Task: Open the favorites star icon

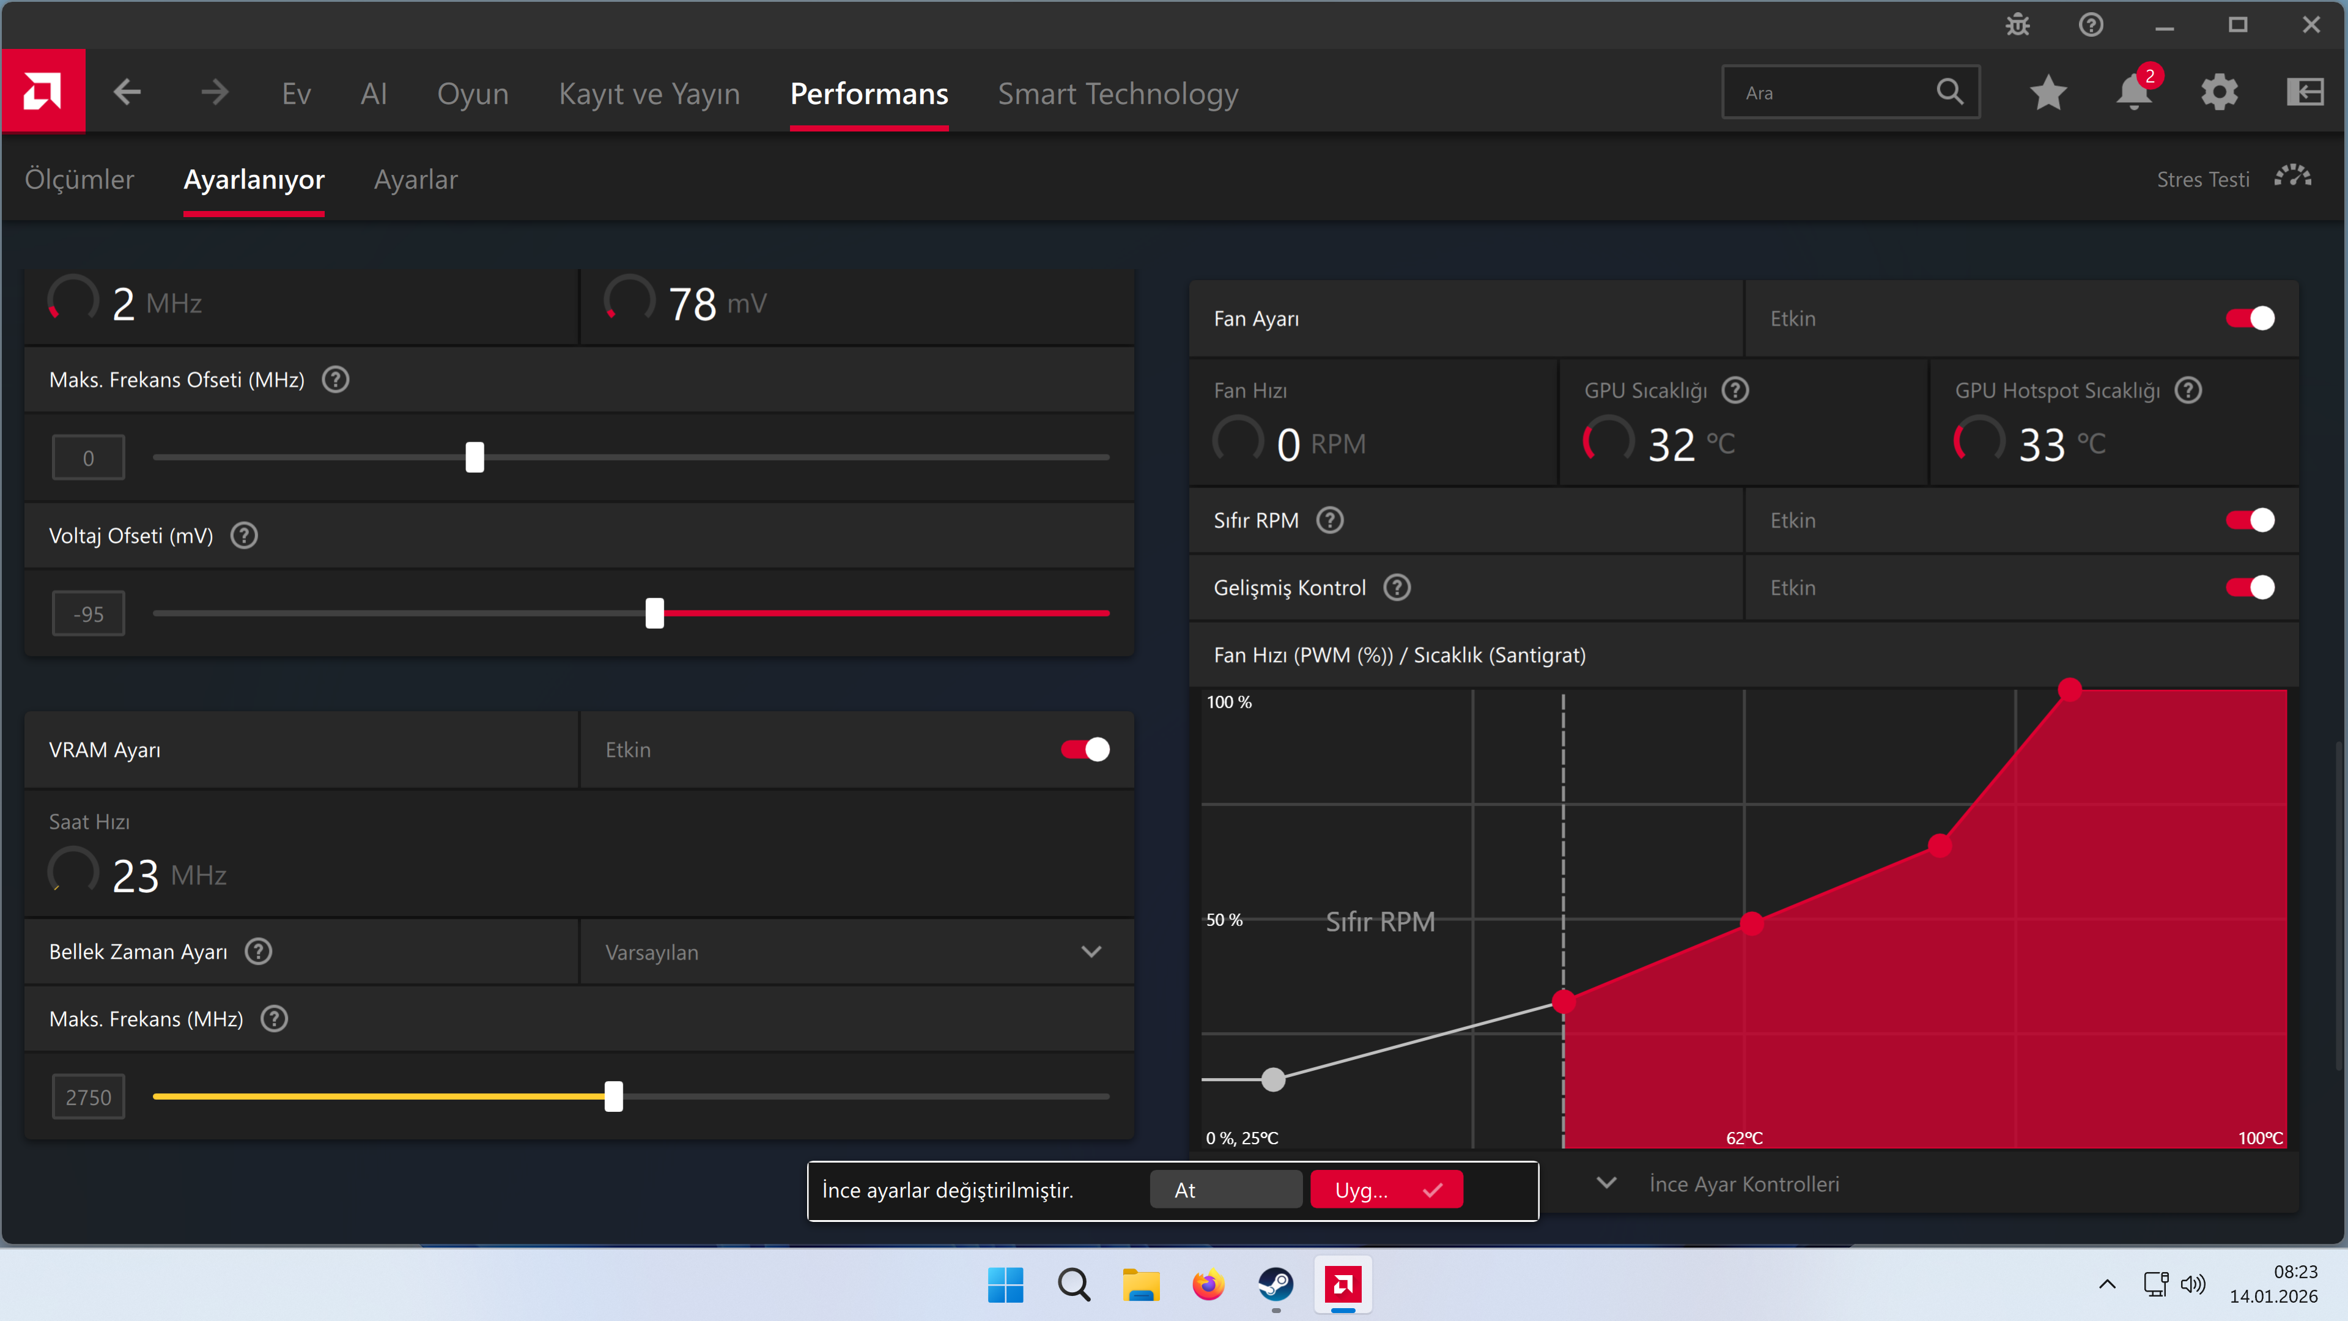Action: [2048, 92]
